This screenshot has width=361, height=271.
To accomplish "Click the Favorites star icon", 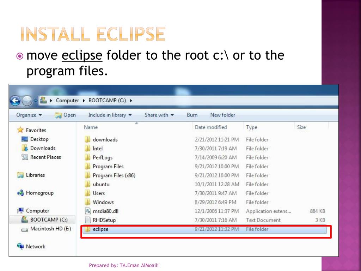I will tap(20, 130).
